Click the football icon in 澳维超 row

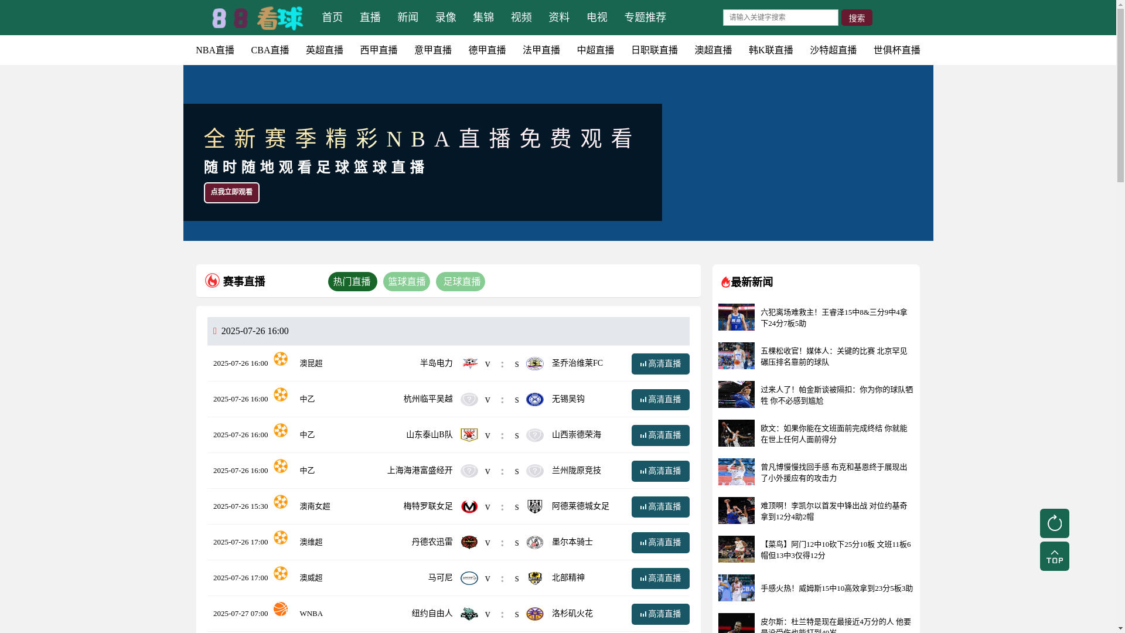281,537
